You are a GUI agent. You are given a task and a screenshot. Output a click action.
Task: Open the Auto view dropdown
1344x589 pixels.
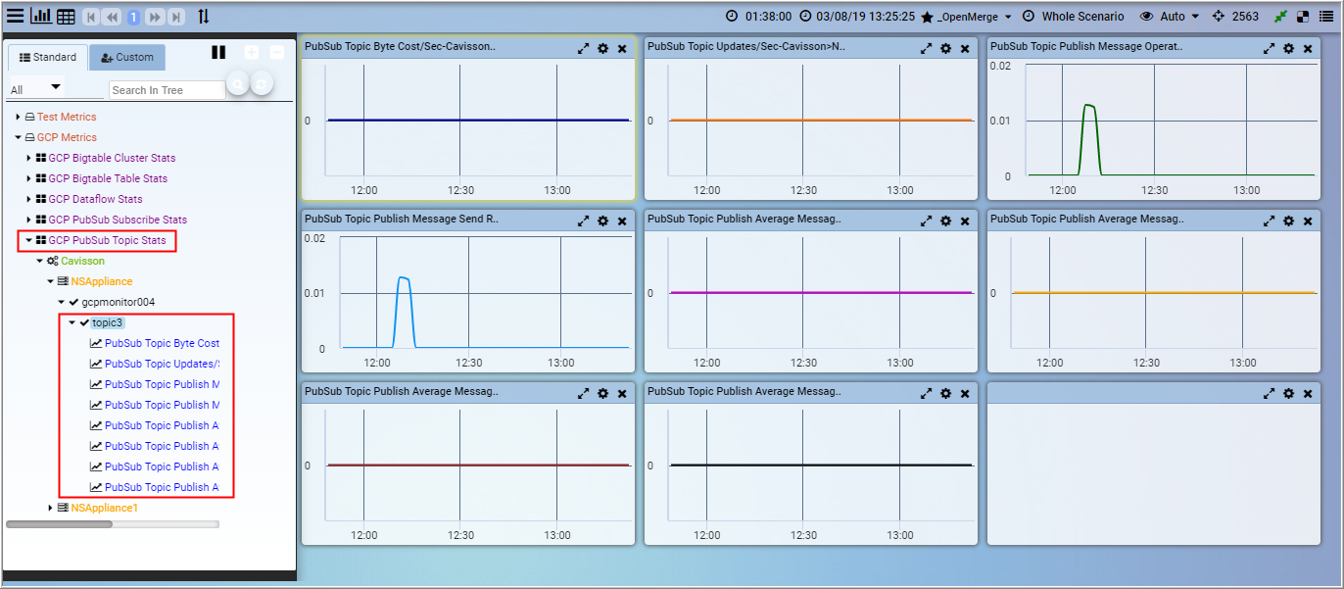point(1179,17)
